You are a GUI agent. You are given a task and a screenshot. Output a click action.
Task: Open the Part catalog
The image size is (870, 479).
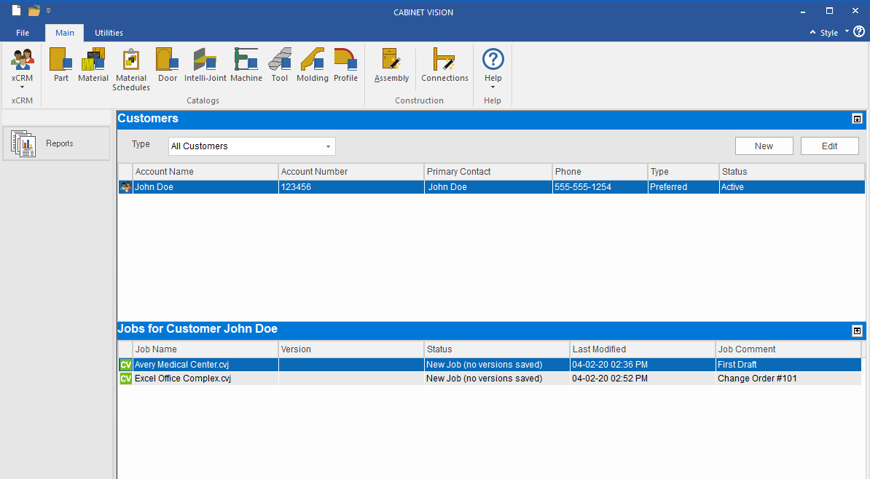[61, 65]
